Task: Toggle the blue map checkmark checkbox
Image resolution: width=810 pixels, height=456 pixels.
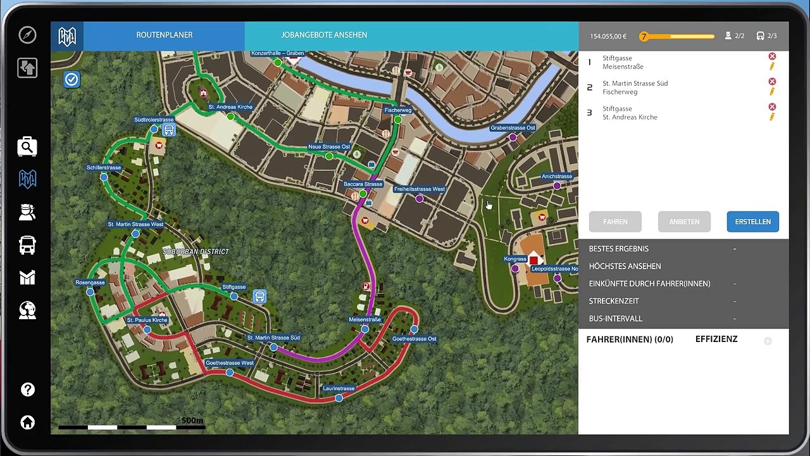Action: click(72, 79)
